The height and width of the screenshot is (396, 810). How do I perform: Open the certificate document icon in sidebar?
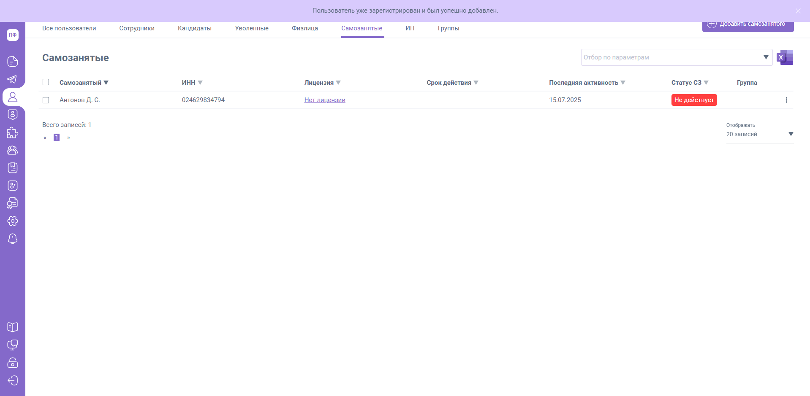(x=12, y=203)
